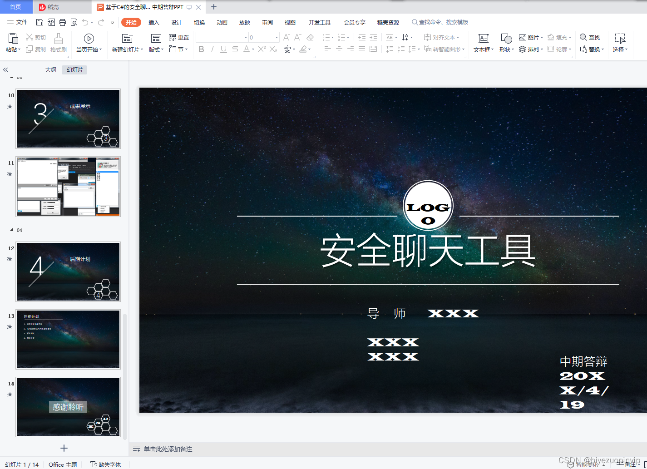Viewport: 647px width, 469px height.
Task: Click the Paste clipboard icon
Action: point(13,39)
